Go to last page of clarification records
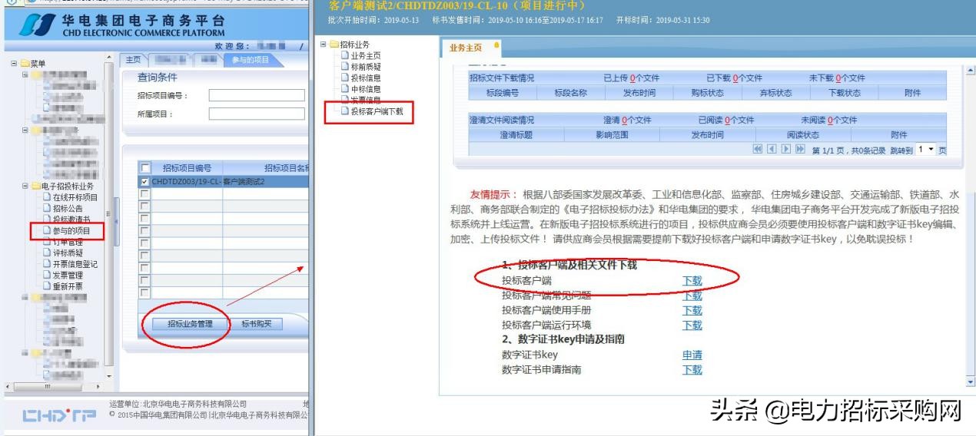 click(800, 149)
